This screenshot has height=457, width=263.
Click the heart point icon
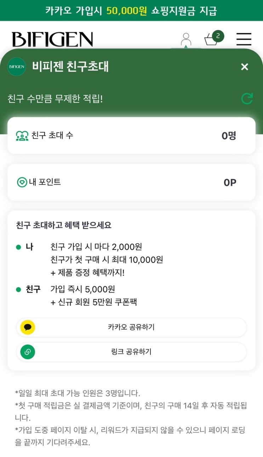click(x=22, y=182)
